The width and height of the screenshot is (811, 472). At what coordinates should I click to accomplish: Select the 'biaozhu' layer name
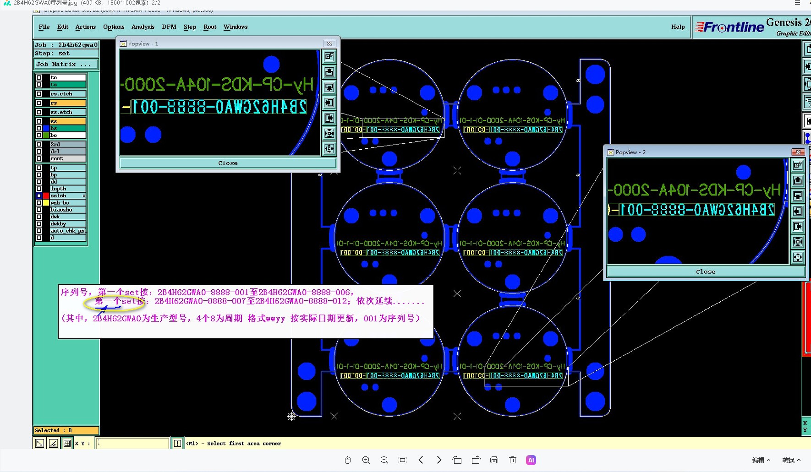68,210
